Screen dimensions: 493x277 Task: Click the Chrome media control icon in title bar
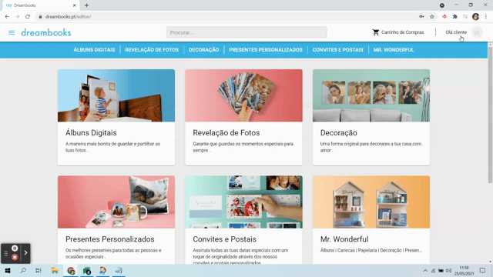tap(442, 5)
